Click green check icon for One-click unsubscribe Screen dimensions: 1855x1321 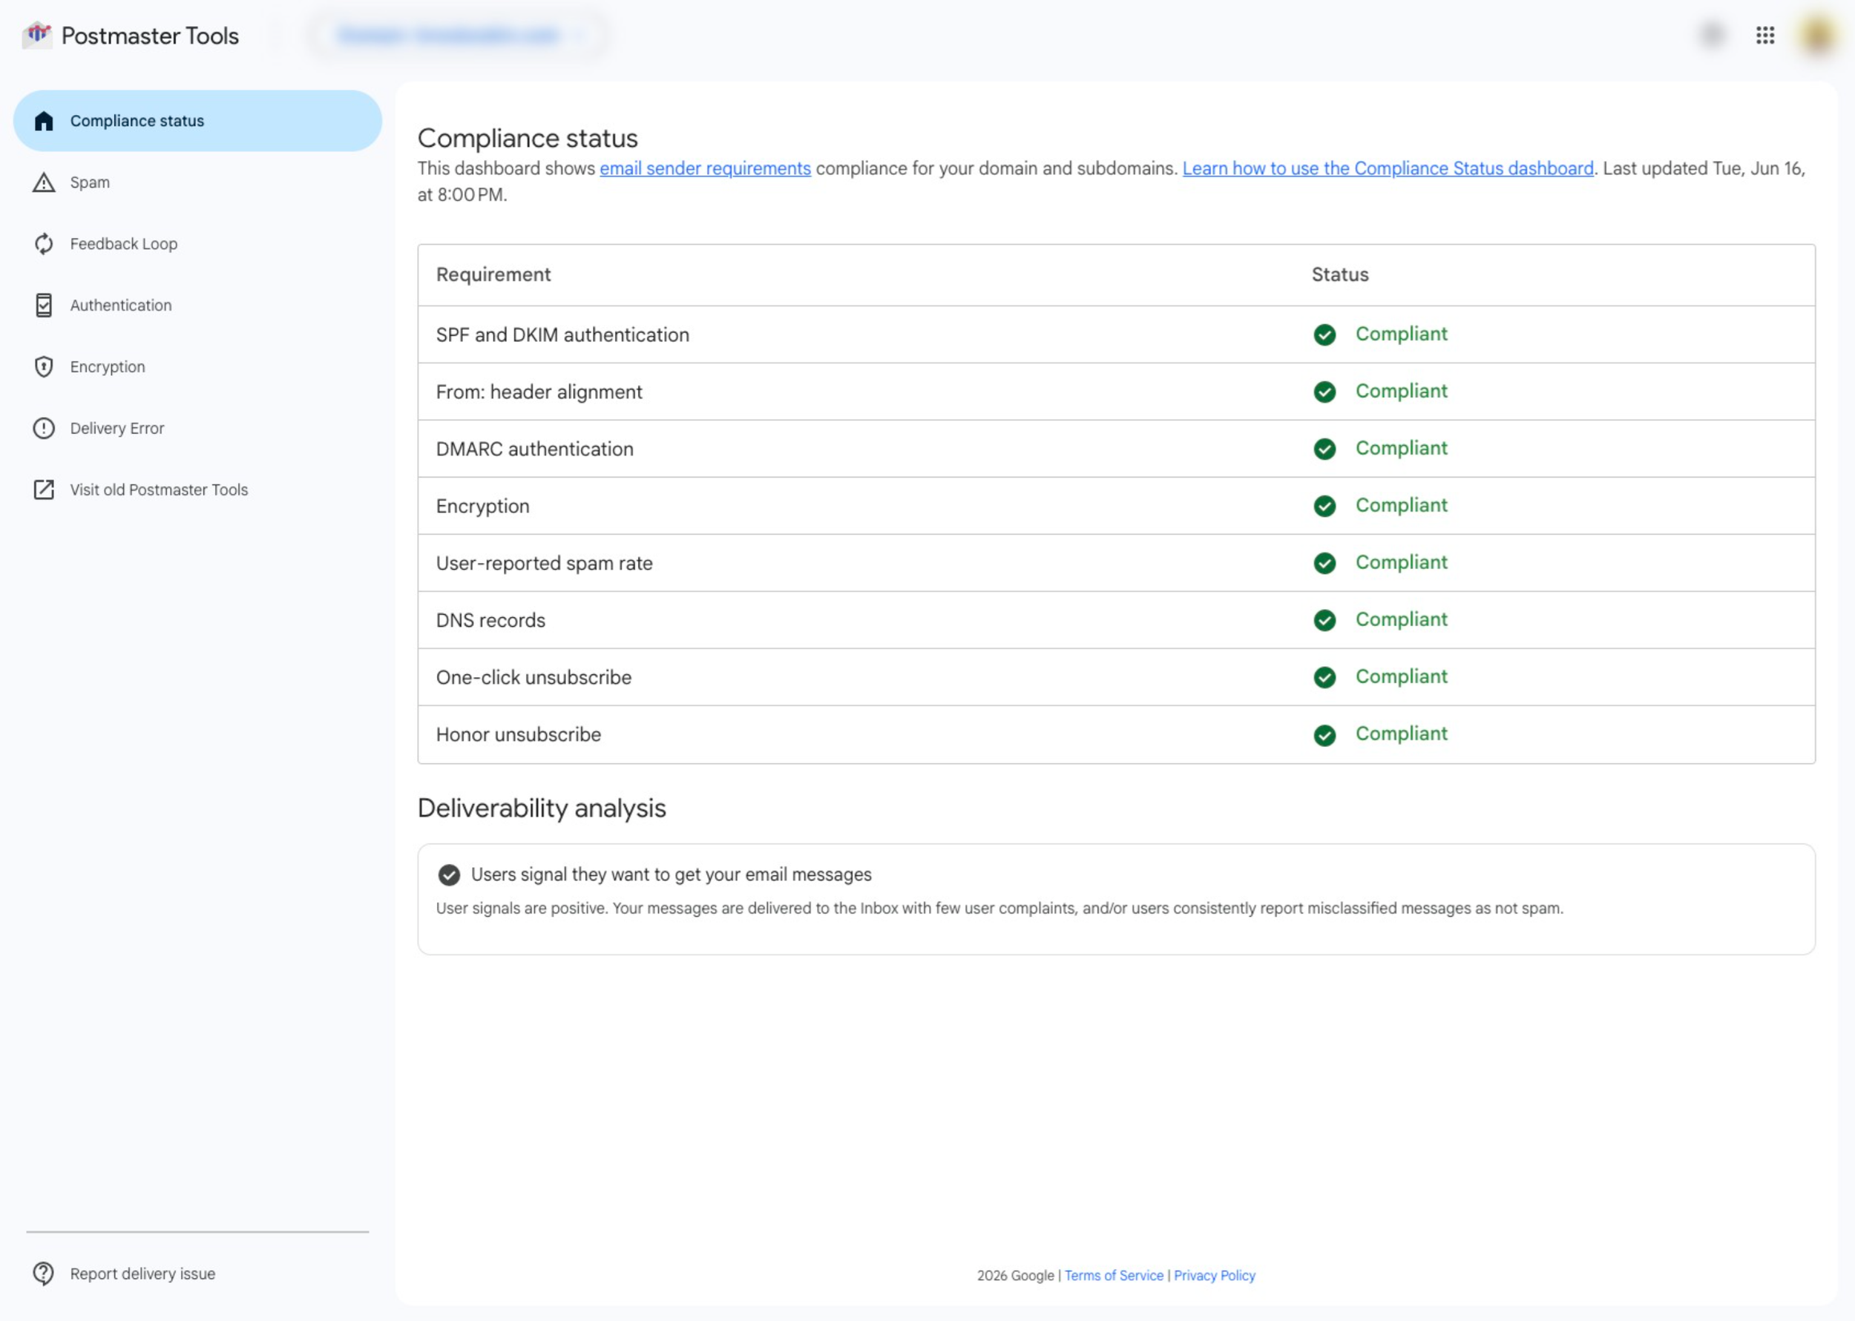tap(1324, 678)
